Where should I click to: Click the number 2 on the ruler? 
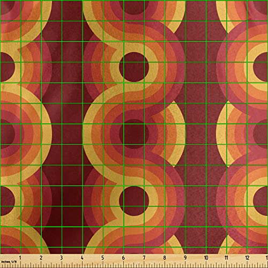(x=41, y=258)
